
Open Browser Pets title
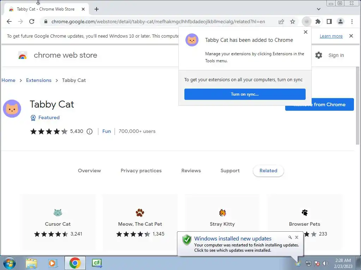tap(305, 224)
